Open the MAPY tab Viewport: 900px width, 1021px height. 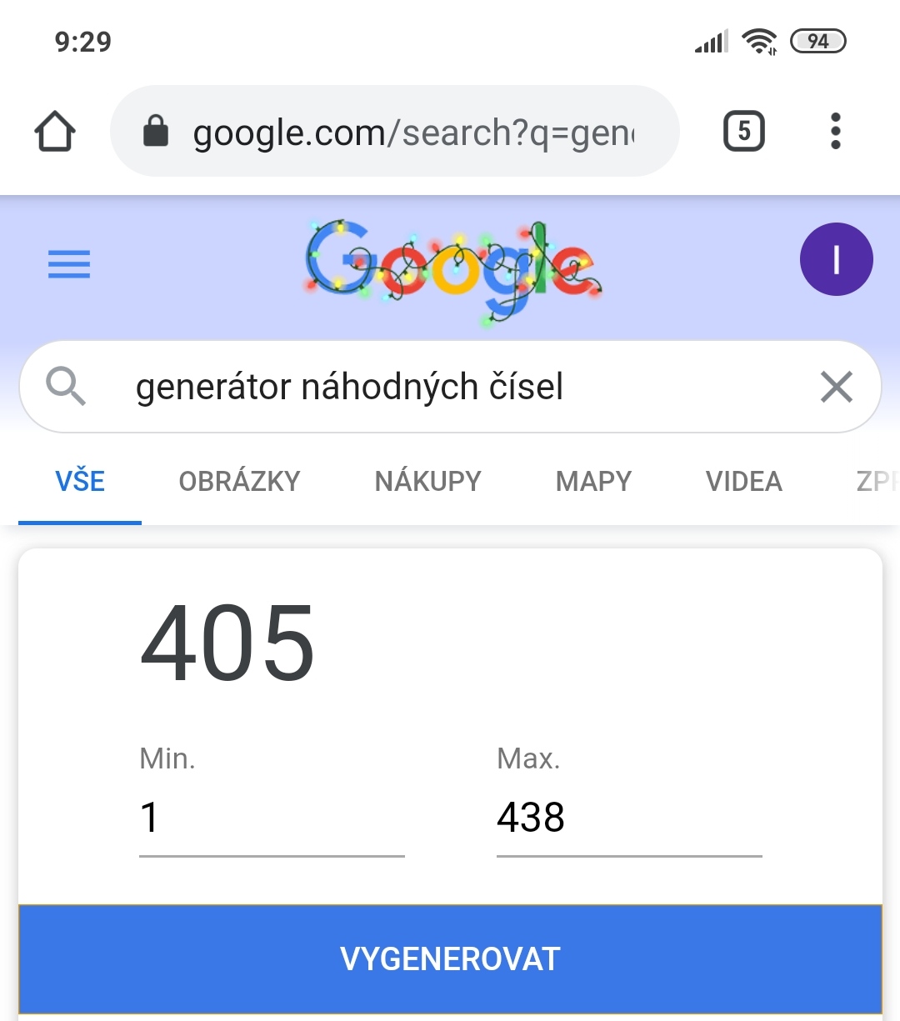click(x=593, y=482)
